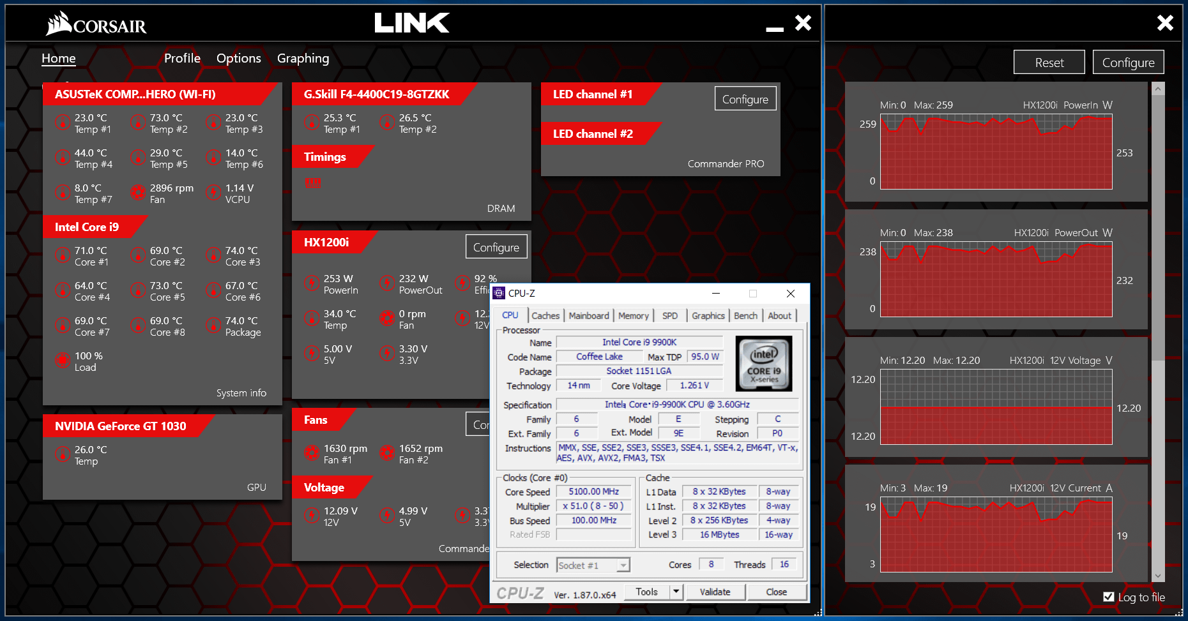This screenshot has height=621, width=1188.
Task: Click the 100 % CPU Load icon
Action: click(62, 361)
